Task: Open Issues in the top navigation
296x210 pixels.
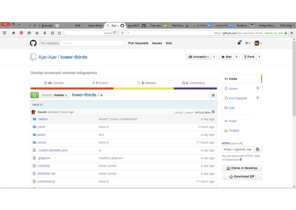Action: 157,43
